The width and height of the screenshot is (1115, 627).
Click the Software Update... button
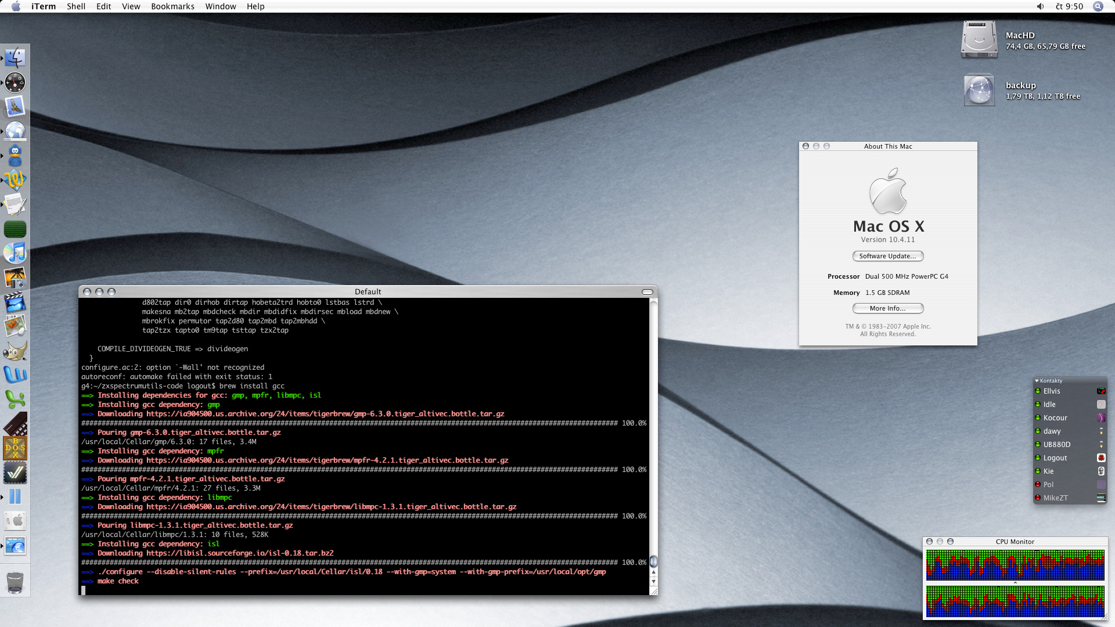point(887,256)
